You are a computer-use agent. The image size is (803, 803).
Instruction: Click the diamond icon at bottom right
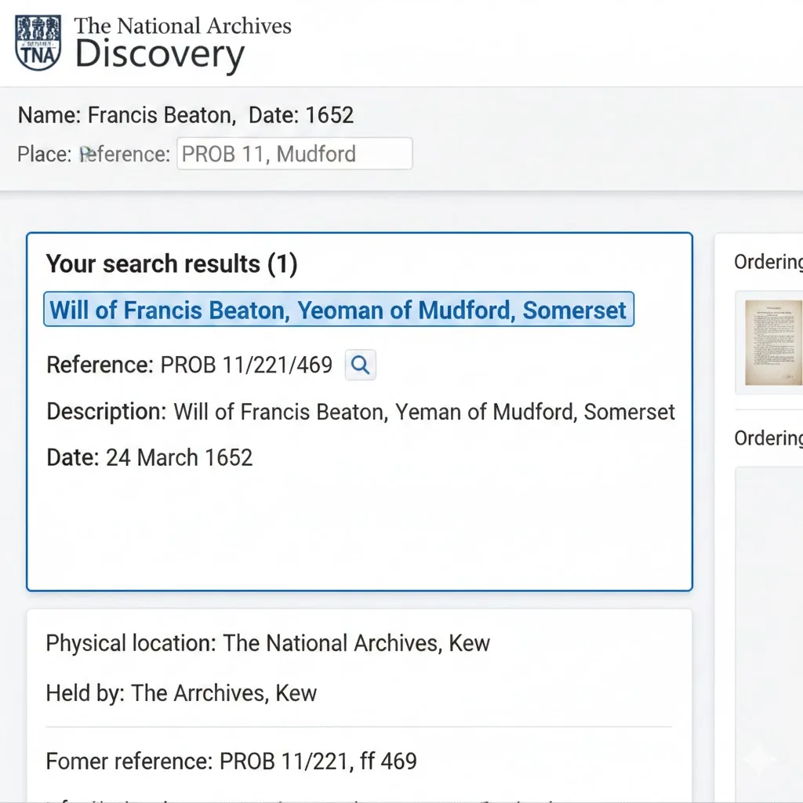(758, 759)
